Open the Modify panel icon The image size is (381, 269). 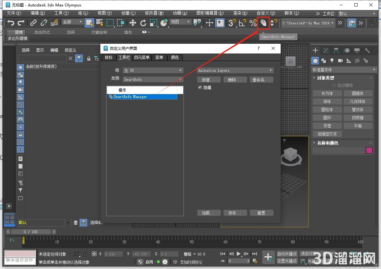click(x=326, y=51)
